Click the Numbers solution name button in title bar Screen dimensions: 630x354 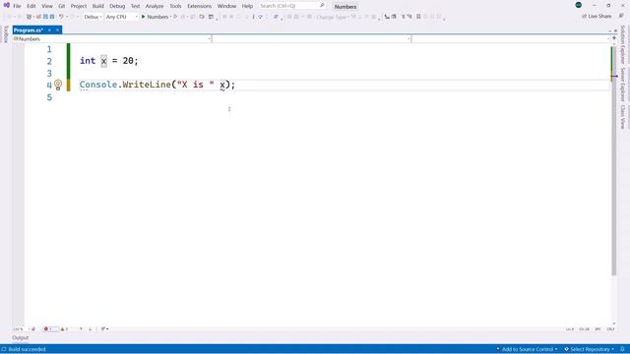[346, 7]
